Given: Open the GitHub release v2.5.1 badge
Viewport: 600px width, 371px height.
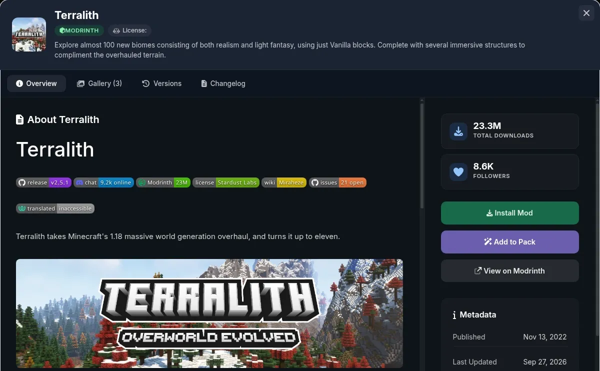Looking at the screenshot, I should point(43,182).
